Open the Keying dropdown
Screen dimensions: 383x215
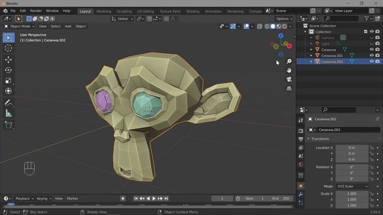click(x=44, y=198)
